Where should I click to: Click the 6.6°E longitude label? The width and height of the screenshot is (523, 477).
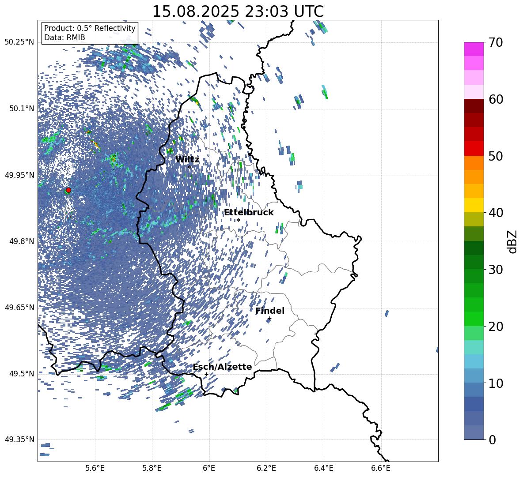[x=381, y=468]
